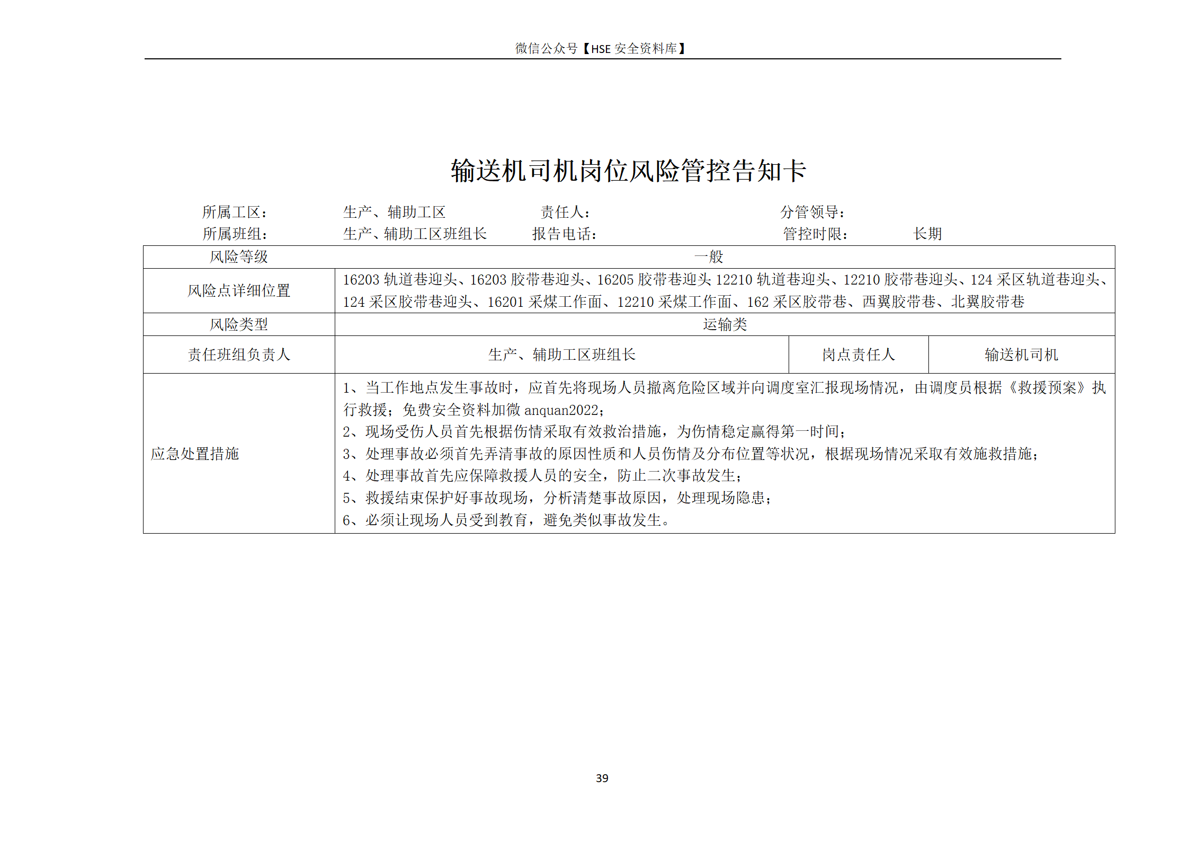Viewport: 1189px width, 841px height.
Task: Click measure 3 starting 处理事故必须首先弄清
Action: click(690, 454)
